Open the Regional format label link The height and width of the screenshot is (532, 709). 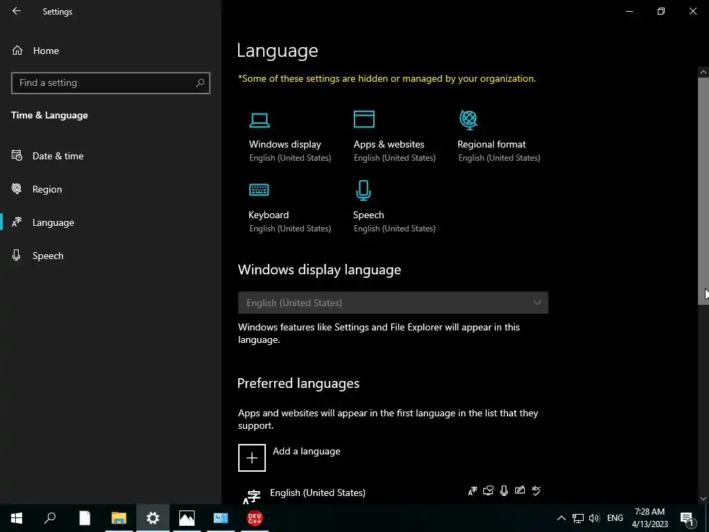492,144
